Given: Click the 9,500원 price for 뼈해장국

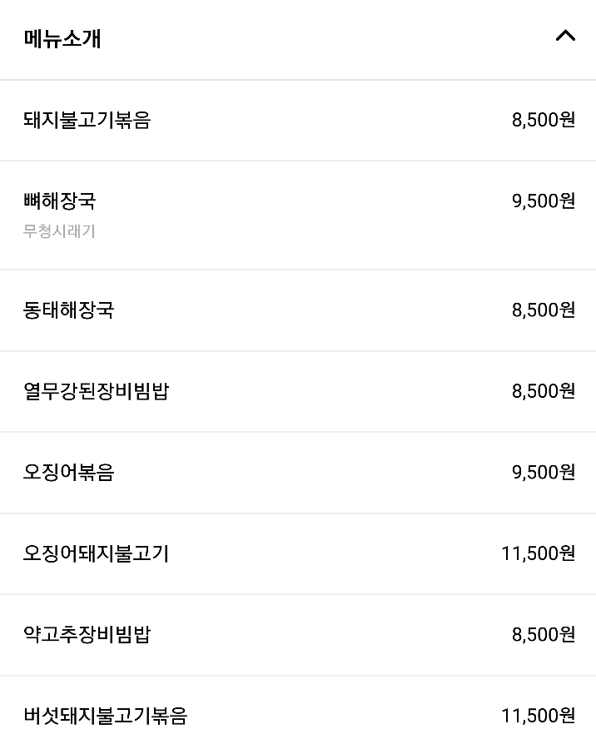Looking at the screenshot, I should pos(544,201).
